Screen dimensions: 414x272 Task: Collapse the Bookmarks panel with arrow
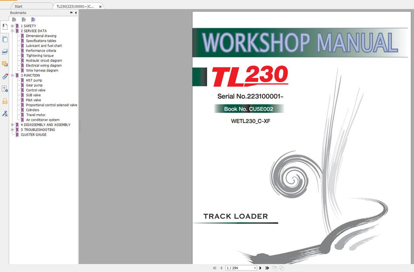pos(75,12)
